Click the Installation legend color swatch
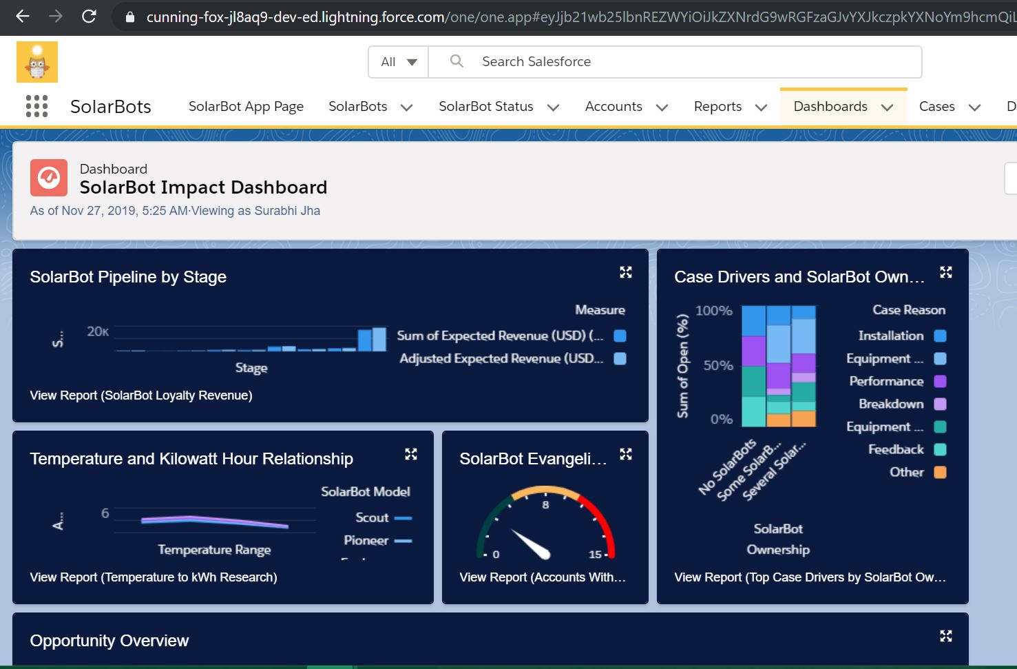Viewport: 1017px width, 669px height. coord(940,336)
